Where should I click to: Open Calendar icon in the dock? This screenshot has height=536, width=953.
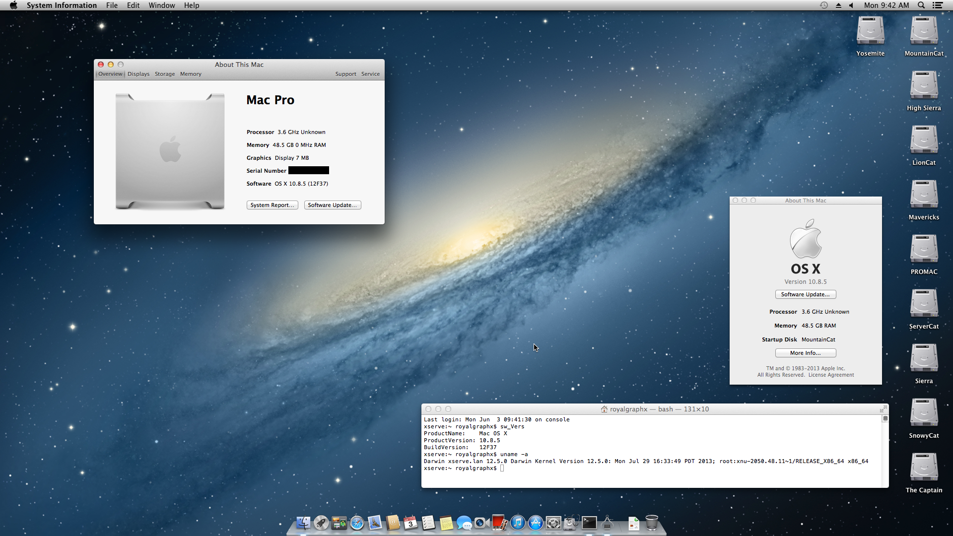[x=410, y=523]
